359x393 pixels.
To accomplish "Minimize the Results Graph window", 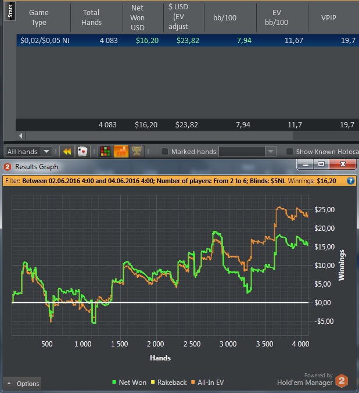I will click(x=305, y=165).
